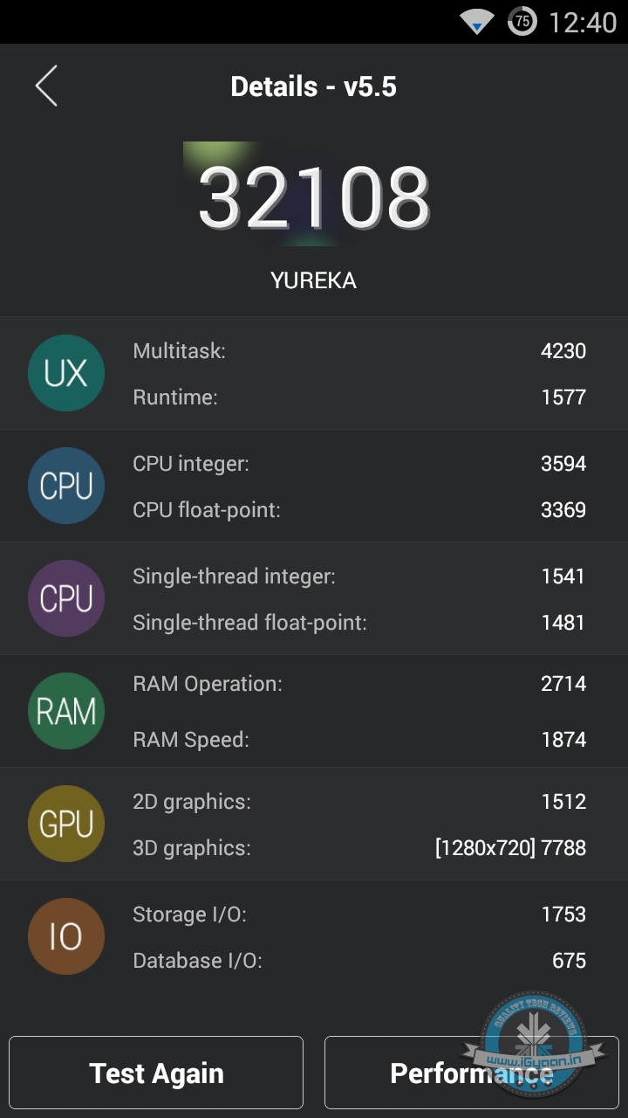The height and width of the screenshot is (1118, 628).
Task: Select the Multitask score row
Action: tap(358, 351)
